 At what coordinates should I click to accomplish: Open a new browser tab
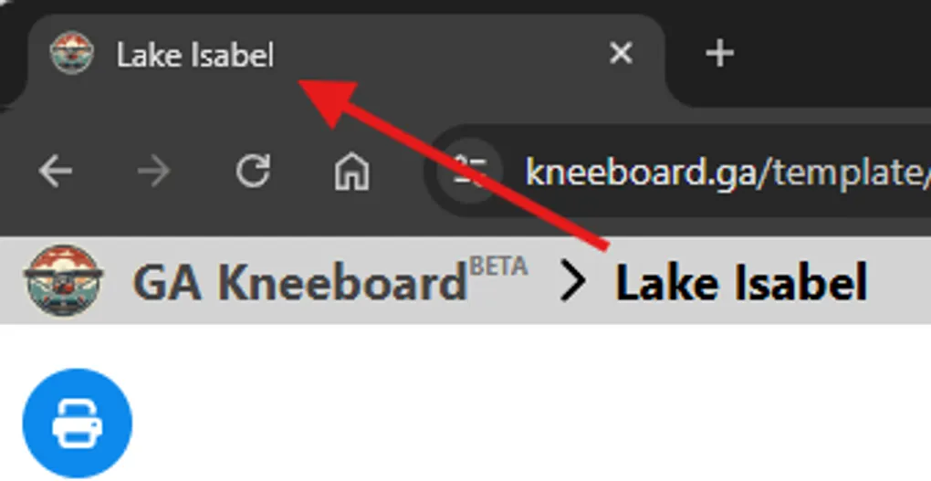tap(719, 54)
